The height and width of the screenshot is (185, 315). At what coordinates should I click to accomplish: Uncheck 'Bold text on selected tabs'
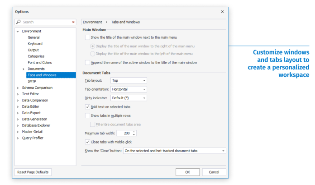[87, 107]
